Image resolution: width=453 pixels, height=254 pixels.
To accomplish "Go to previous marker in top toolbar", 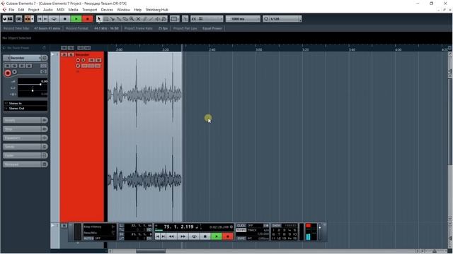I will tap(40, 19).
